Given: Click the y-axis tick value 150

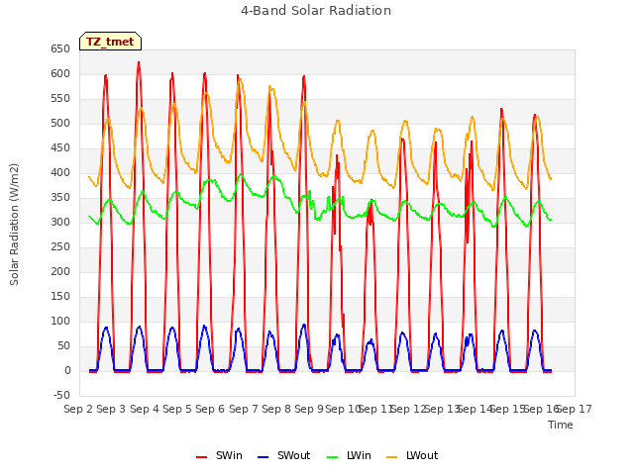Looking at the screenshot, I should 60,297.
